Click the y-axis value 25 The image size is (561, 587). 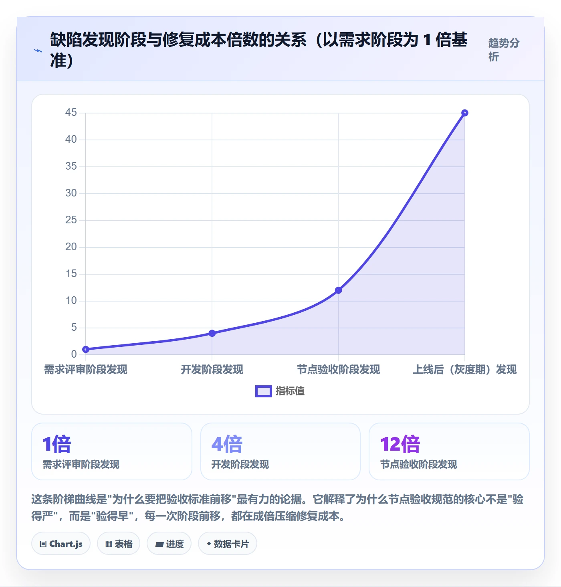tap(71, 220)
